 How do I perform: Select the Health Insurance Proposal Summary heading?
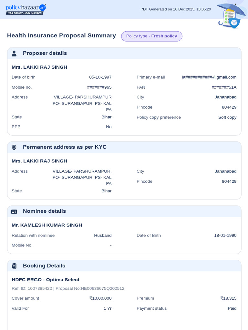pos(61,35)
